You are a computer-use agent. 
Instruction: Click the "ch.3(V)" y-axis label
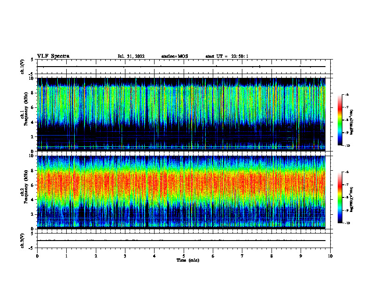click(x=22, y=241)
